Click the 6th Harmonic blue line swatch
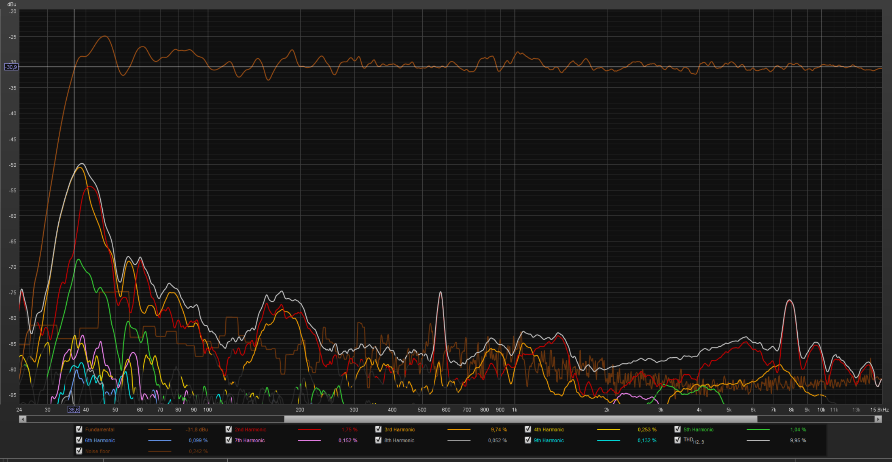 [x=159, y=441]
